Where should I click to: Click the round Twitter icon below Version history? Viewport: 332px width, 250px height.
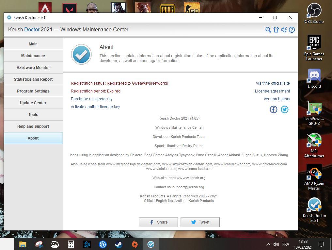click(x=285, y=109)
